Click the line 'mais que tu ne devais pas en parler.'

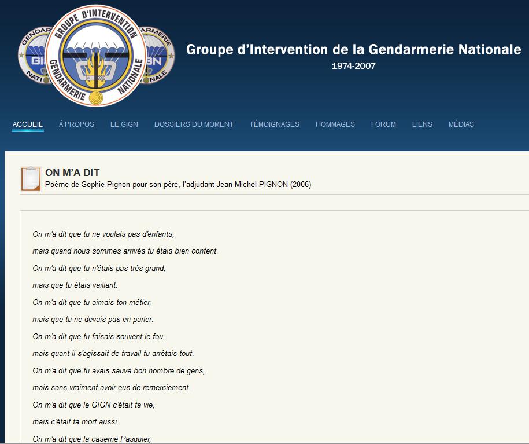click(x=93, y=320)
